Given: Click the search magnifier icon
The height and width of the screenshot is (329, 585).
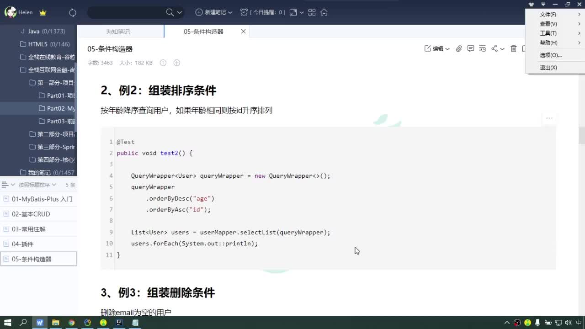Looking at the screenshot, I should click(170, 12).
